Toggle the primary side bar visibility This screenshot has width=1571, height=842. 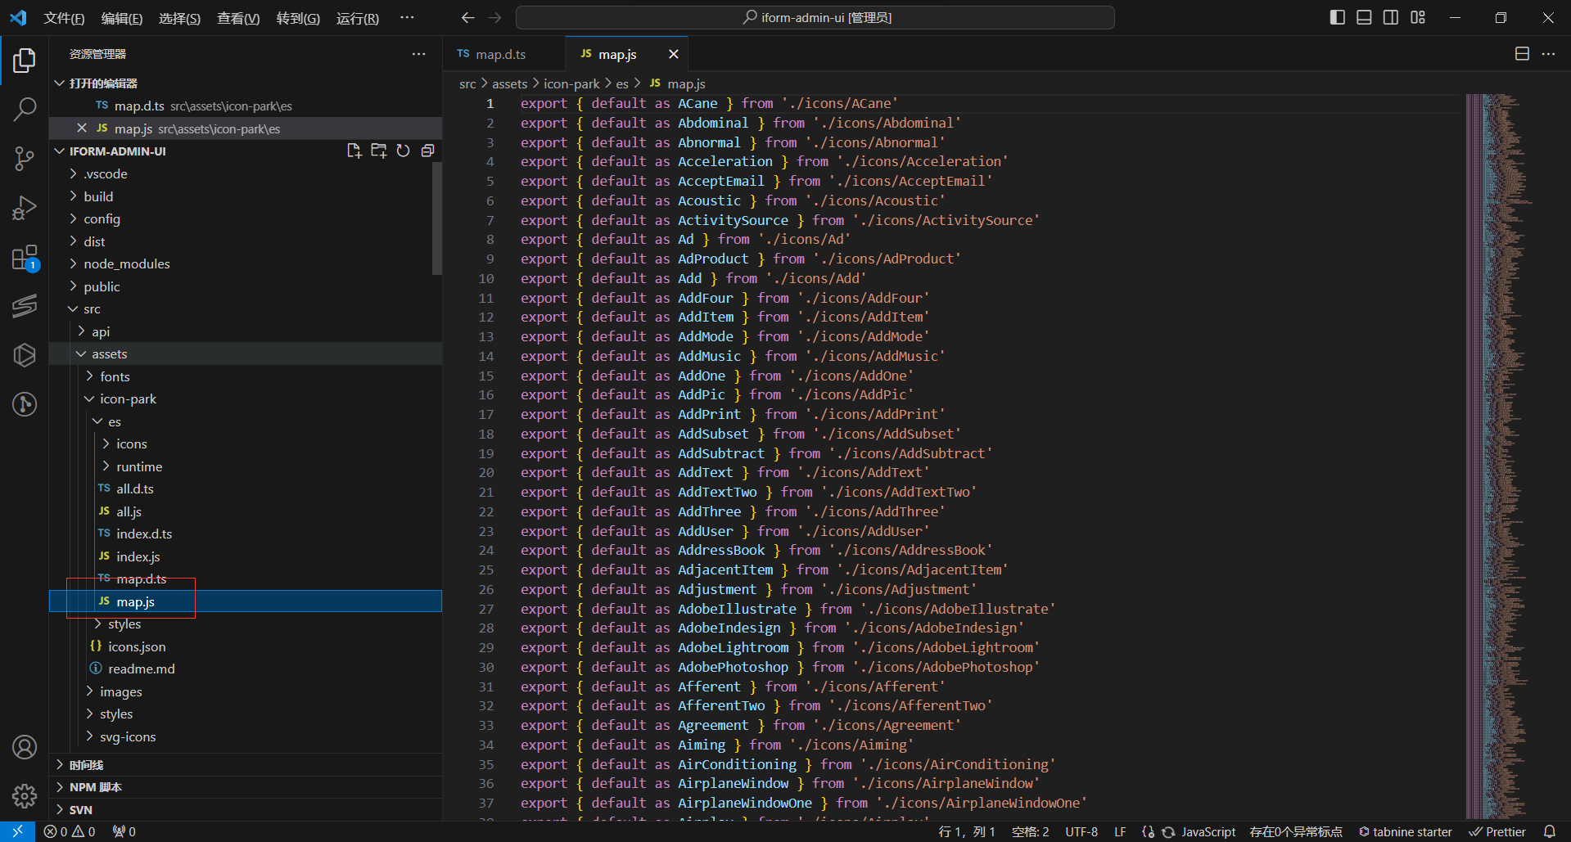[x=1338, y=17]
